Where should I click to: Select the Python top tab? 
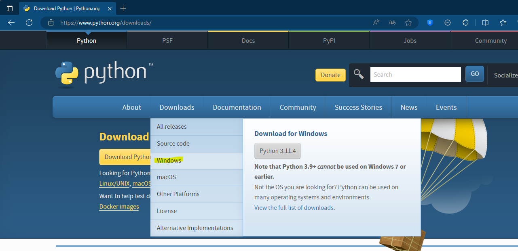click(87, 40)
